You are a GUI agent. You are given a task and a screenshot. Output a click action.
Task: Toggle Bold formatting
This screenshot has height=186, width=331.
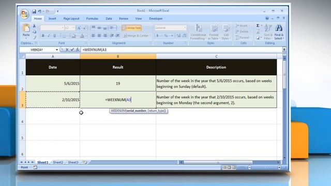coord(43,36)
